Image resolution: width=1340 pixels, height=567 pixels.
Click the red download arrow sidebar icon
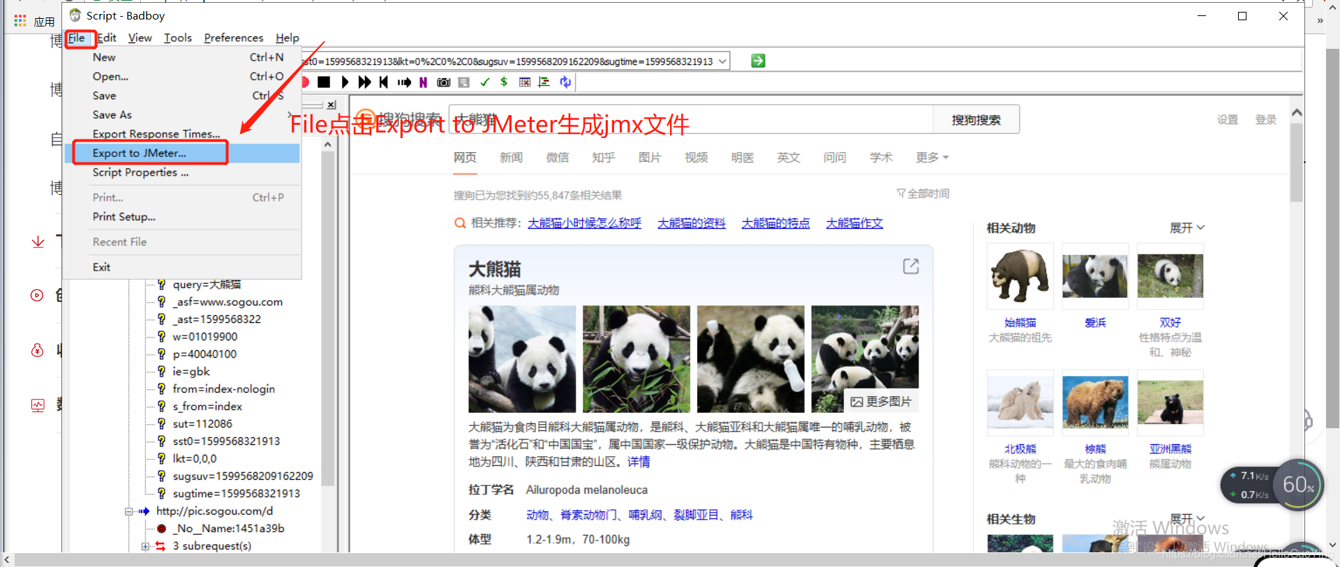tap(38, 242)
